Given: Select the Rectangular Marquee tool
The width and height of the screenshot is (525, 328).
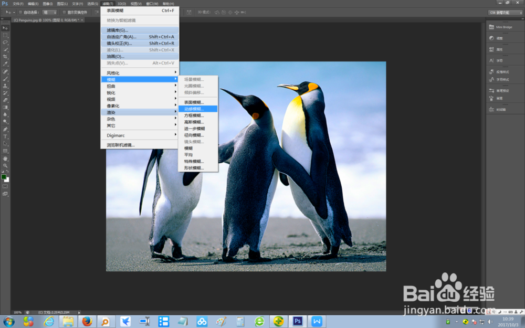Looking at the screenshot, I should point(5,35).
